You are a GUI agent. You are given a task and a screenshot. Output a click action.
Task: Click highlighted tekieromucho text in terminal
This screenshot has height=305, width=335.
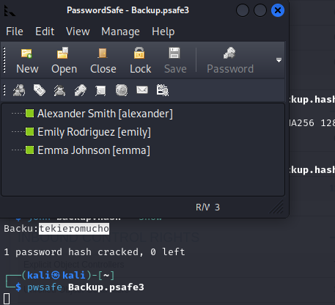click(x=74, y=229)
